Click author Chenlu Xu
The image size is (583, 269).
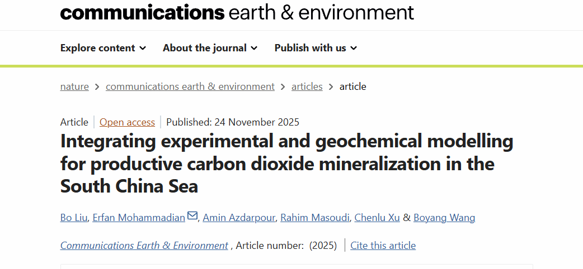(x=378, y=218)
